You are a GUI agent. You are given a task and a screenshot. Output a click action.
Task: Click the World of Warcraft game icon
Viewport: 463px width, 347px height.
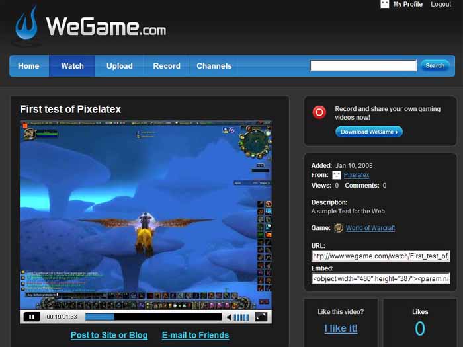(x=339, y=228)
